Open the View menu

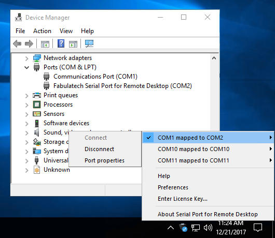66,31
